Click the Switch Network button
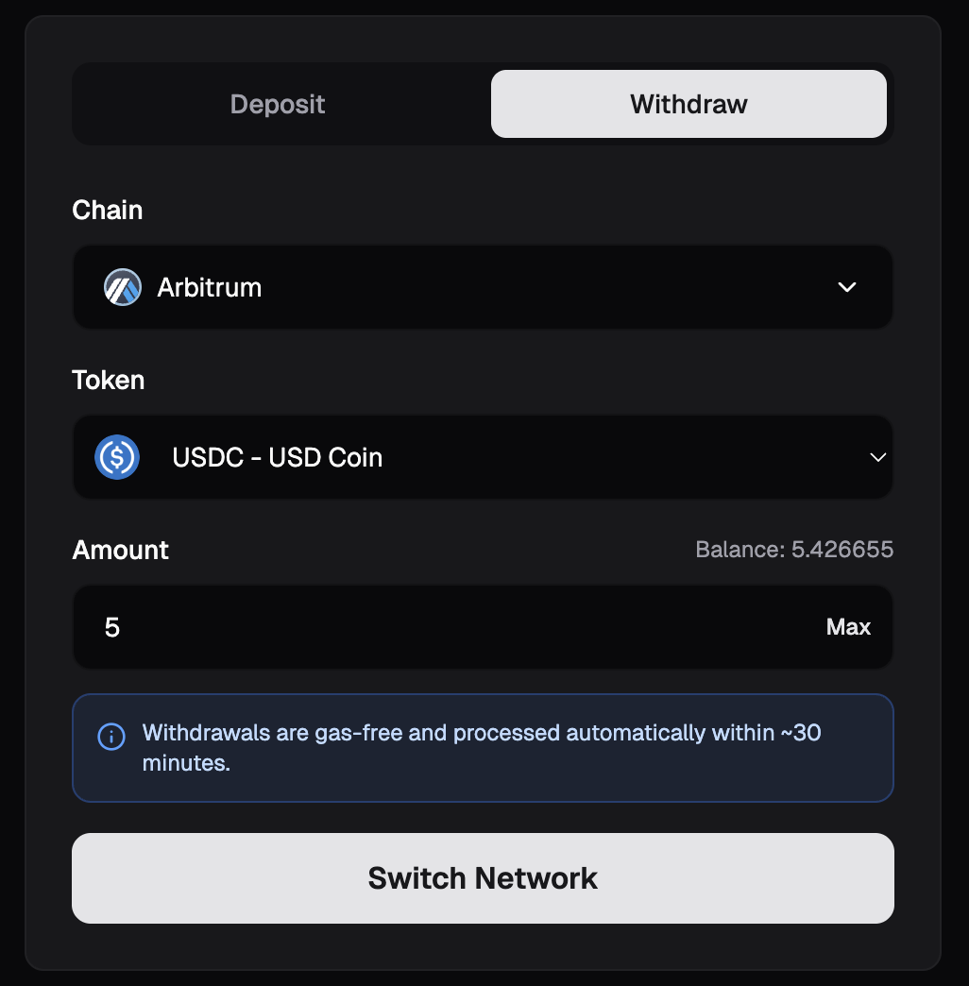The width and height of the screenshot is (969, 986). click(x=483, y=878)
